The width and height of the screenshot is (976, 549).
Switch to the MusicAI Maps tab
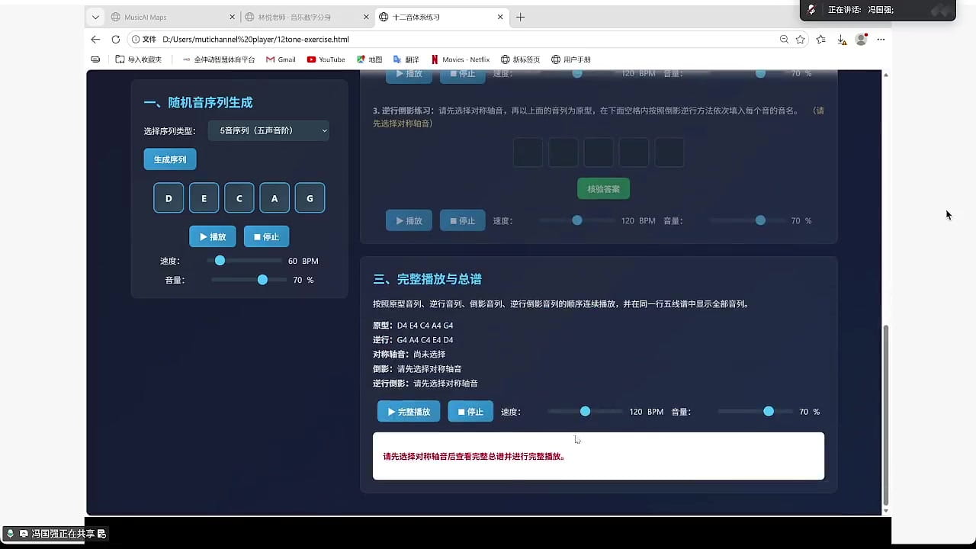pos(173,17)
